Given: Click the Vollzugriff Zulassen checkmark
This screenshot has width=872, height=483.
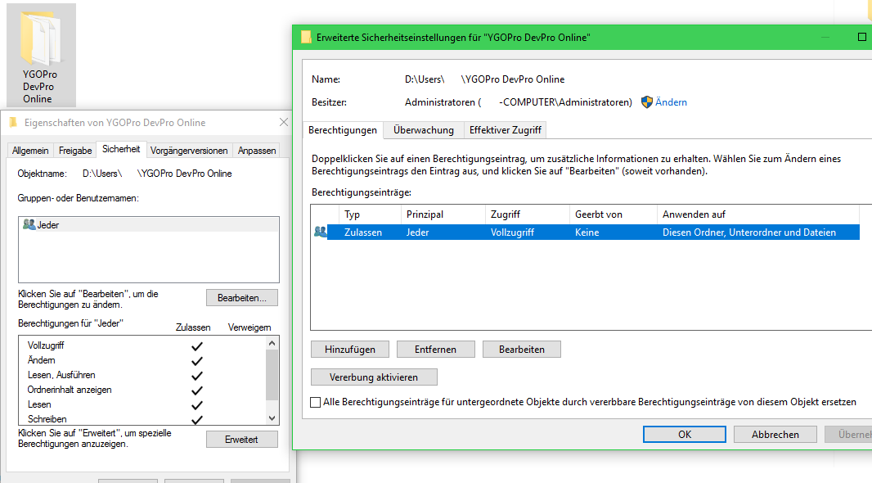Looking at the screenshot, I should [x=197, y=346].
